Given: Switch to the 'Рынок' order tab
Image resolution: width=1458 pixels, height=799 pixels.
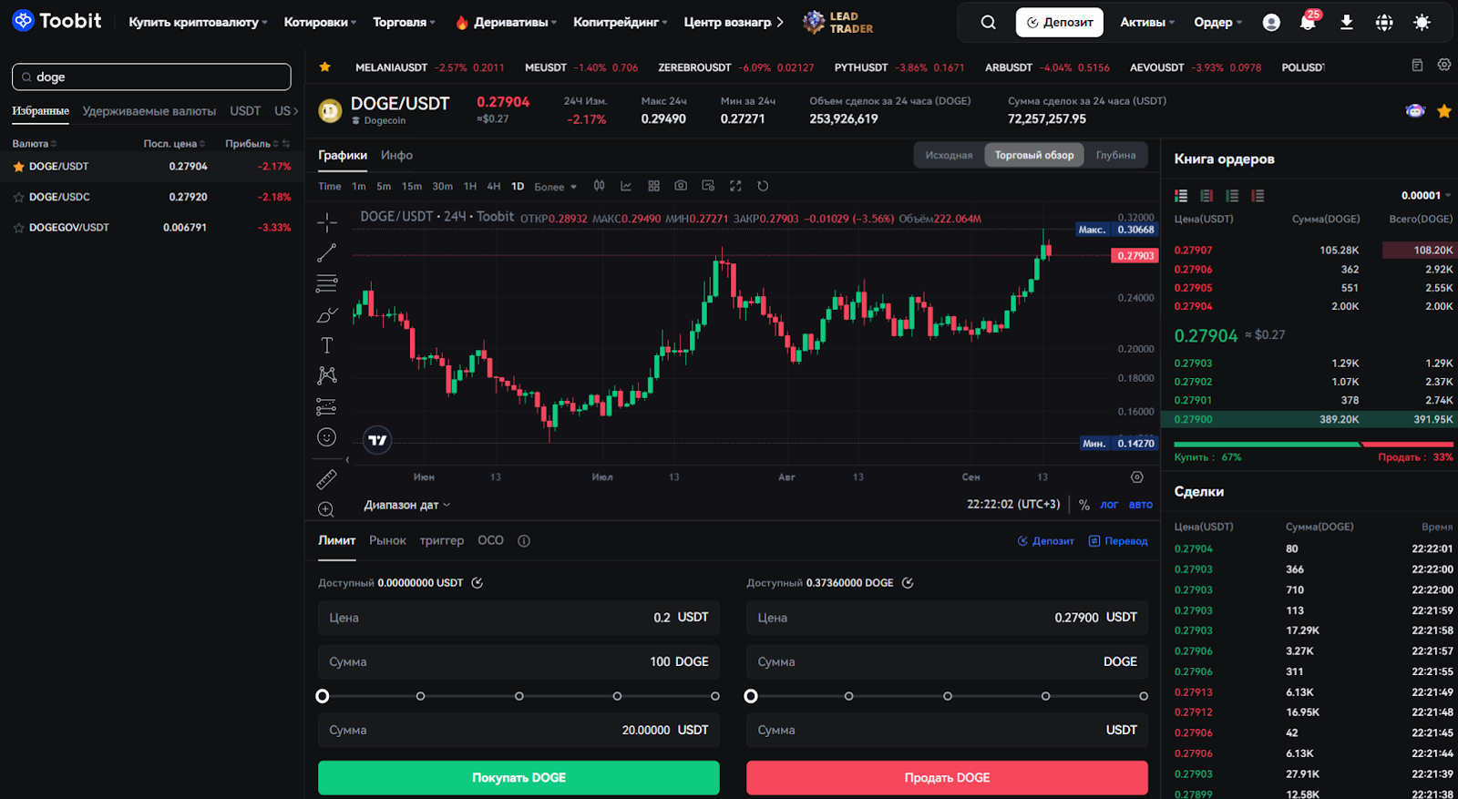Looking at the screenshot, I should (x=387, y=540).
